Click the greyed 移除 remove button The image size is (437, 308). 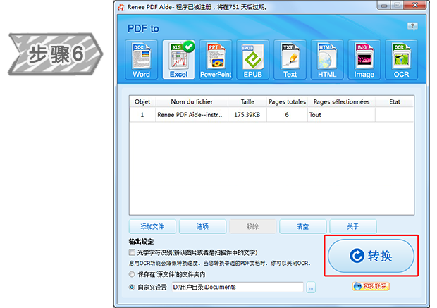(253, 226)
